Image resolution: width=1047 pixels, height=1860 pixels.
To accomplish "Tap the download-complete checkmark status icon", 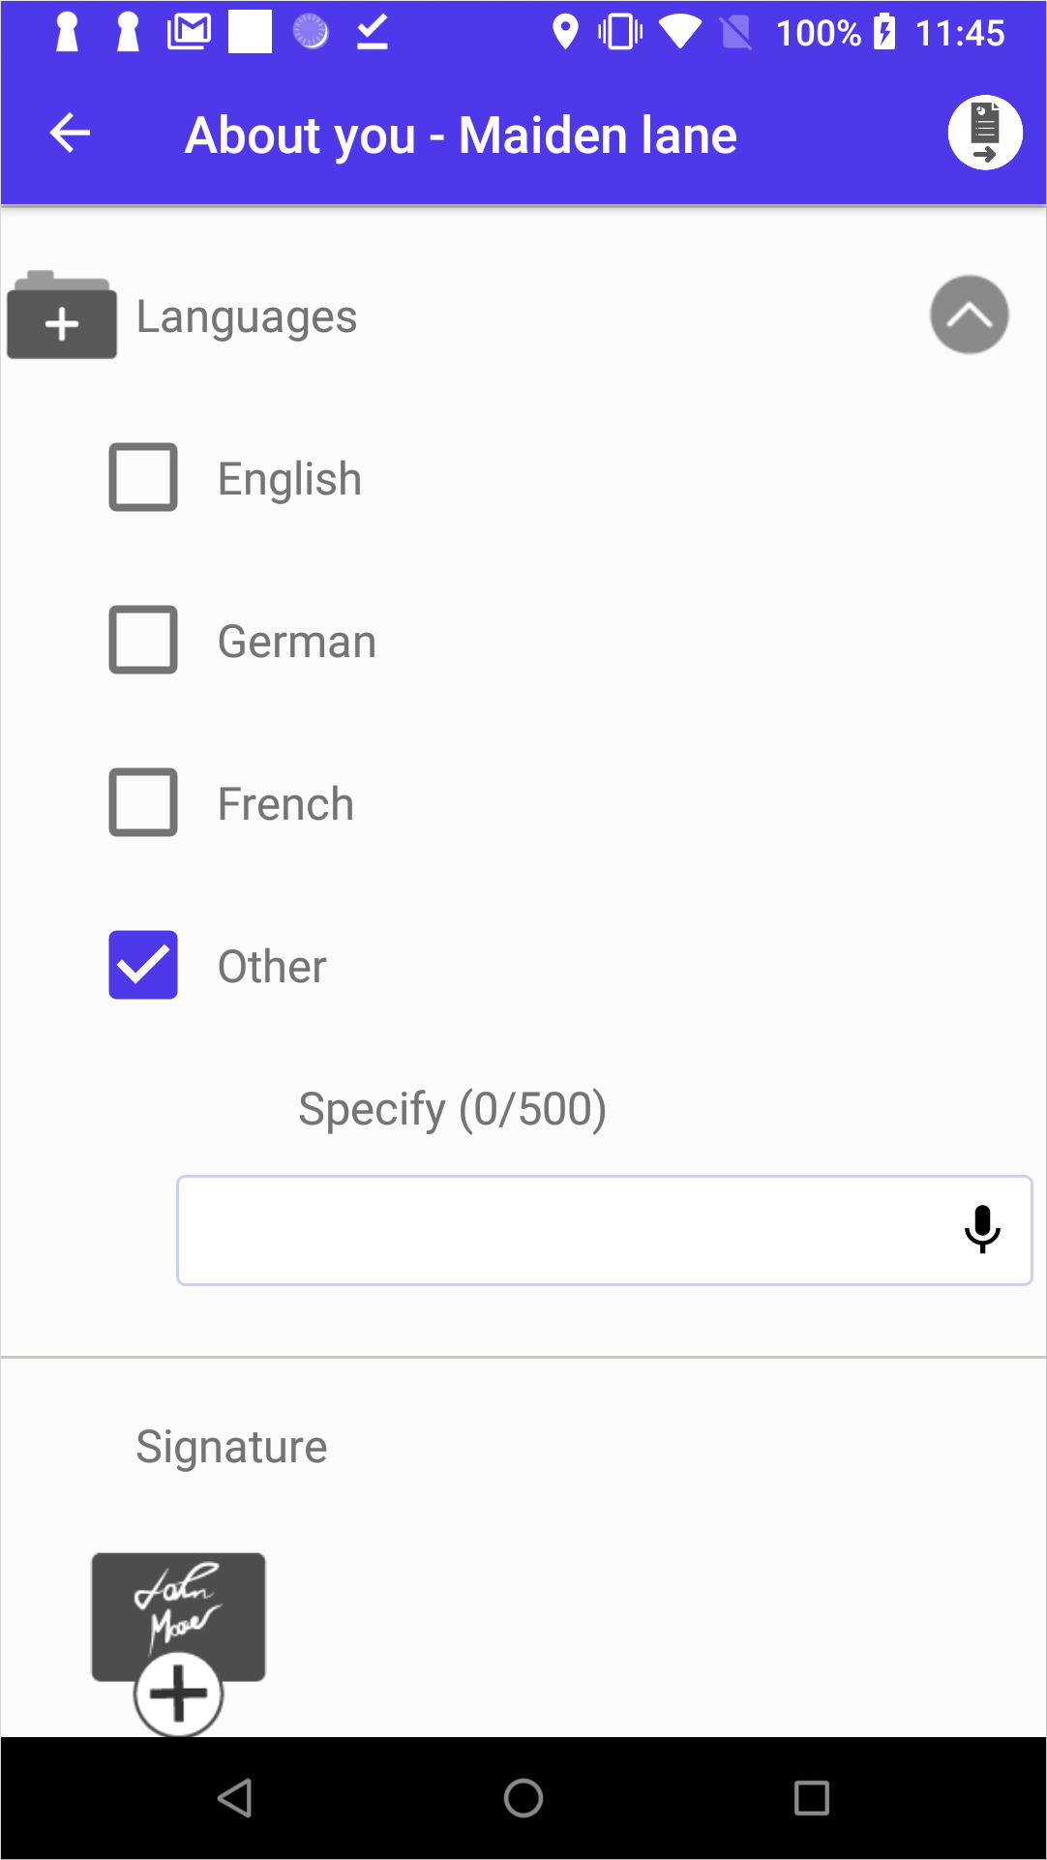I will coord(372,32).
